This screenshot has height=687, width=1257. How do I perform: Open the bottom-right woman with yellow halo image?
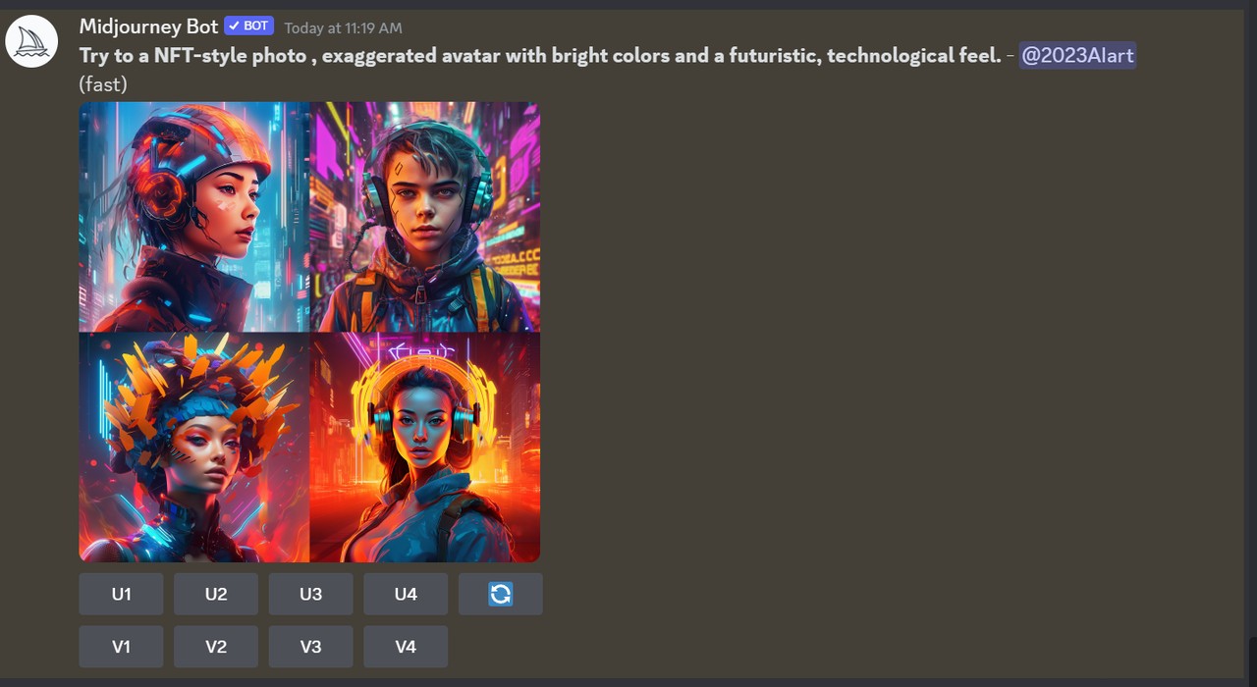coord(425,448)
